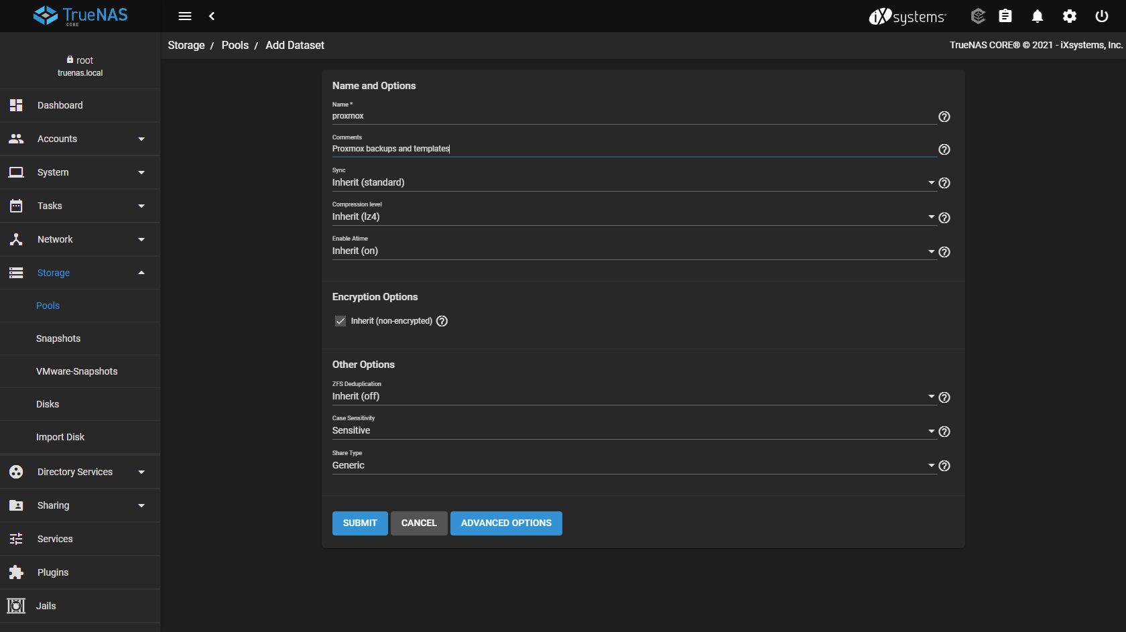Open the Enable Atime dropdown
The height and width of the screenshot is (632, 1126).
tap(633, 251)
